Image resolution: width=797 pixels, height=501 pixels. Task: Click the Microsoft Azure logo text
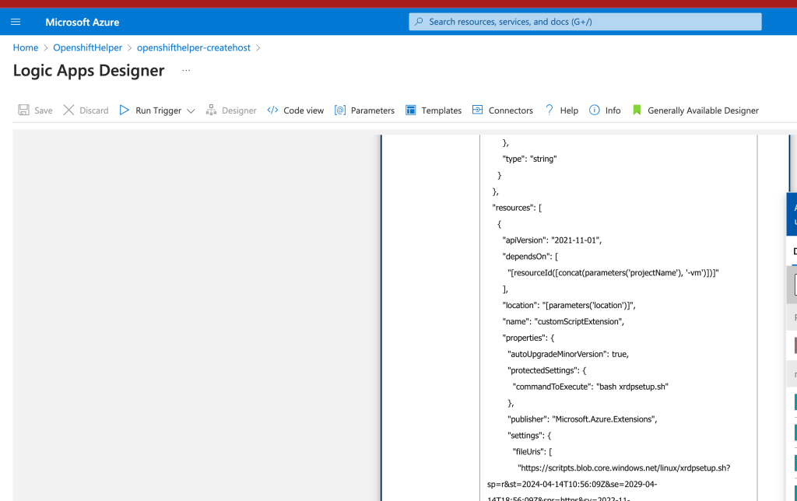tap(83, 23)
